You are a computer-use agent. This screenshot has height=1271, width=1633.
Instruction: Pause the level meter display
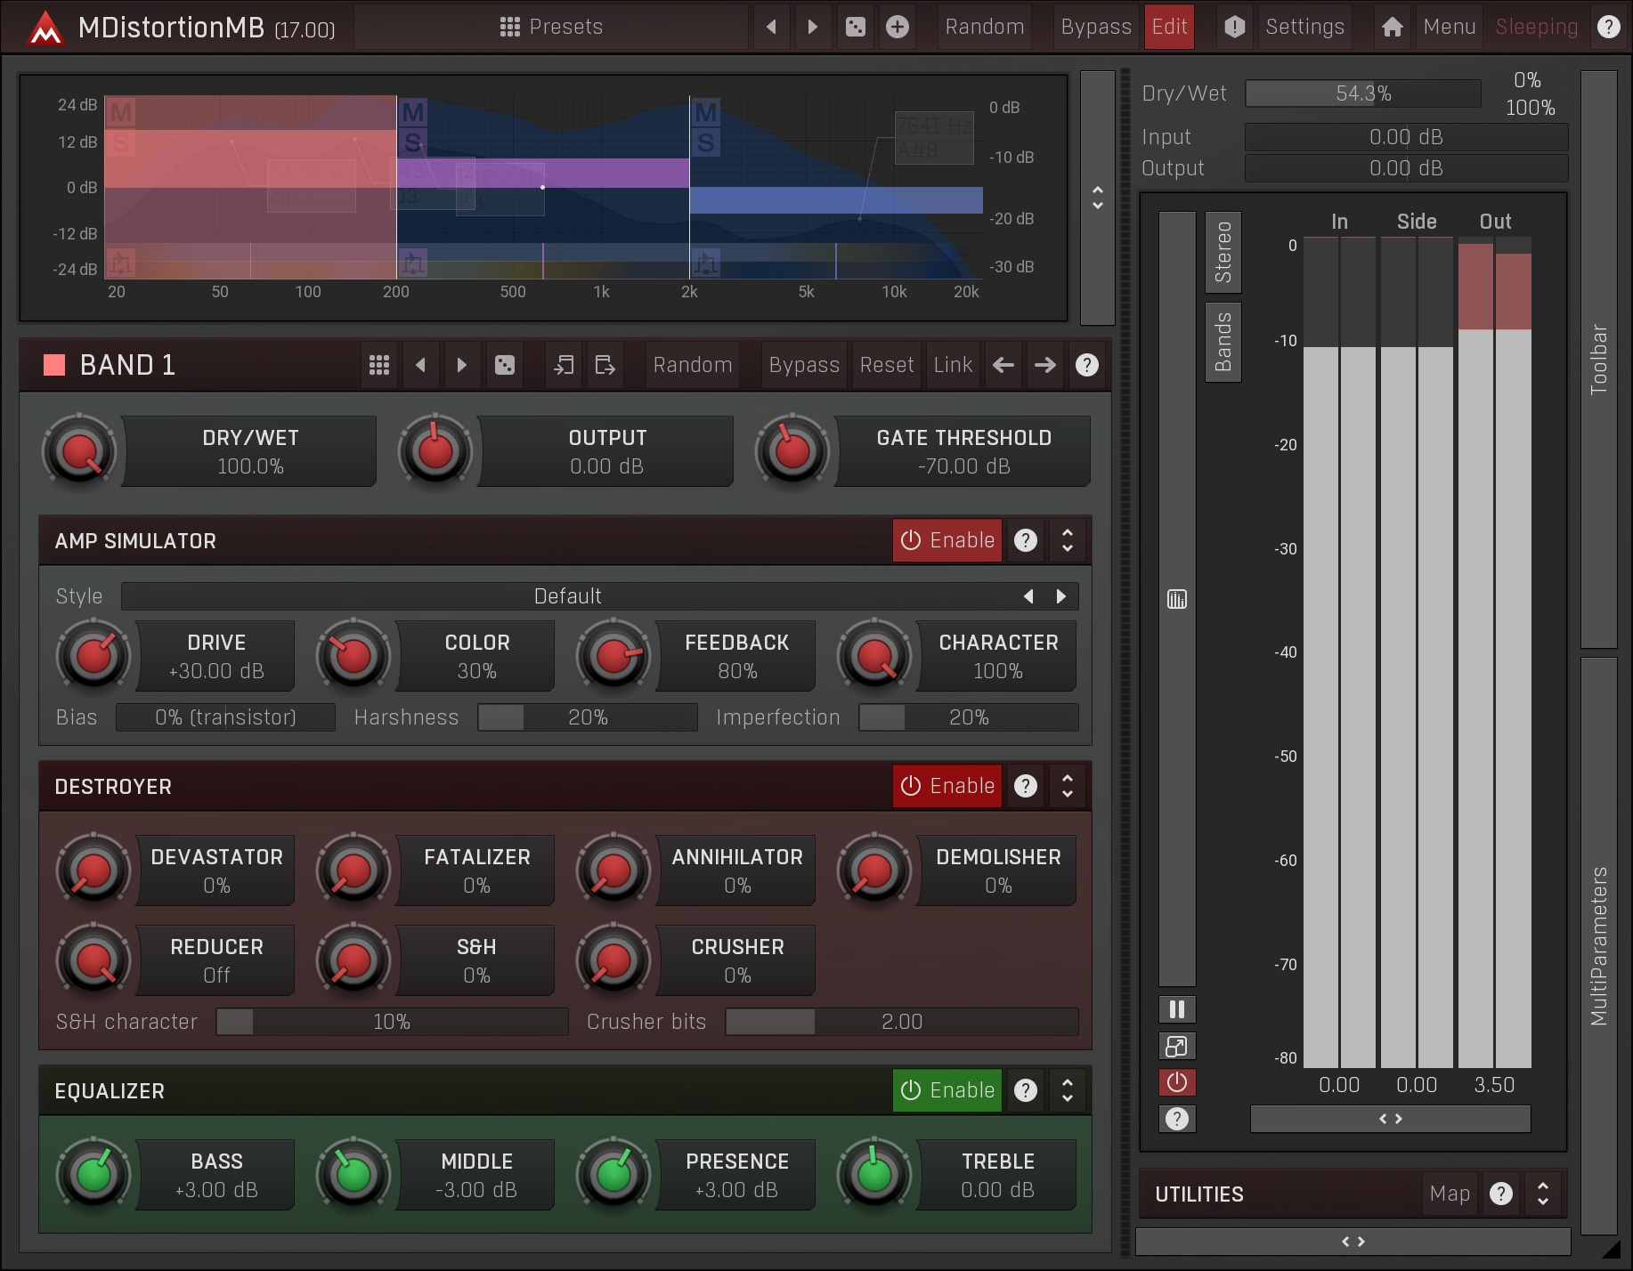pyautogui.click(x=1176, y=1009)
